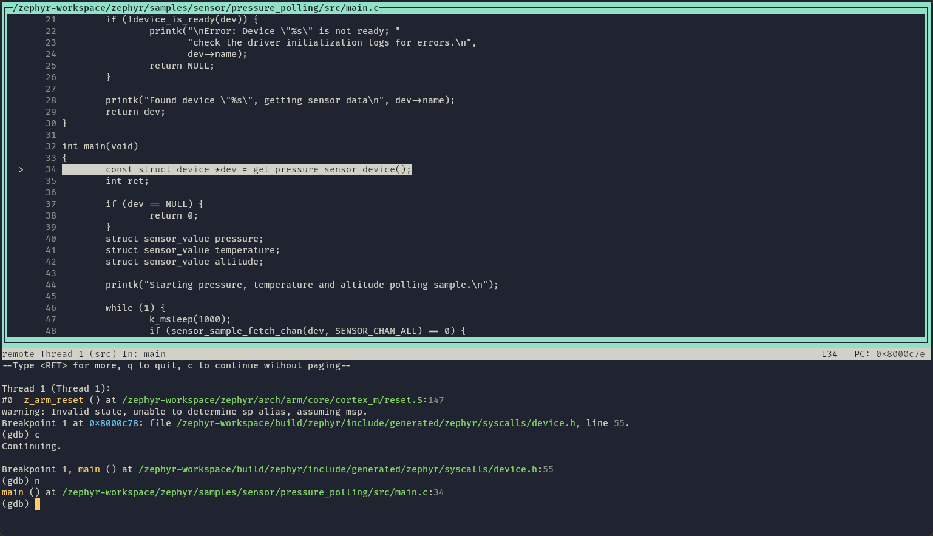Click the printk "Starting pressure" line 44
The height and width of the screenshot is (536, 933).
(x=302, y=285)
